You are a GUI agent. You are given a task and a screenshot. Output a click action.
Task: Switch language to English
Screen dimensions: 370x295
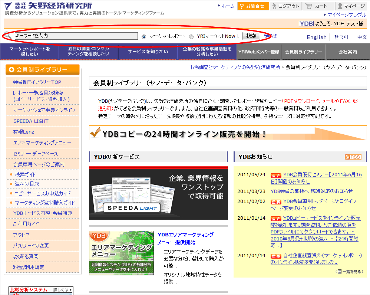pos(317,37)
